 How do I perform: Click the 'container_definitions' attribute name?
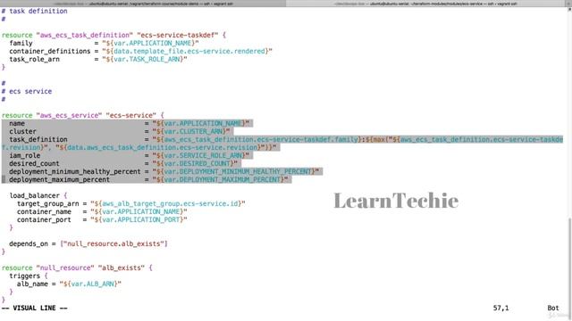50,52
